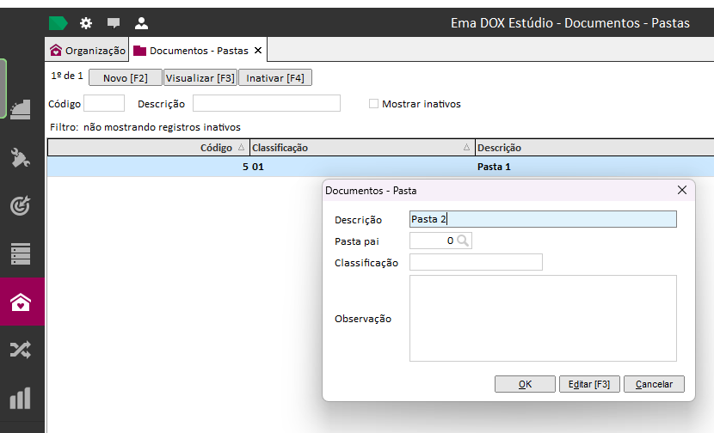Enable the Mostrar inativos checkbox
This screenshot has height=433, width=714.
point(373,104)
